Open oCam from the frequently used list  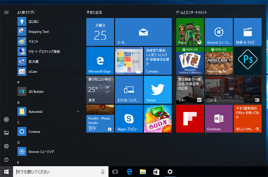(x=33, y=72)
